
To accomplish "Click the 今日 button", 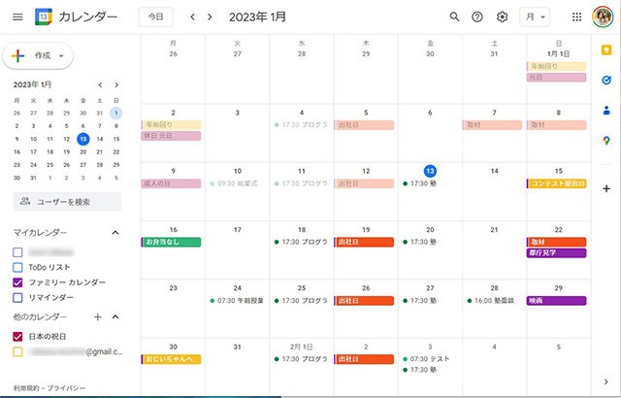I will (156, 17).
